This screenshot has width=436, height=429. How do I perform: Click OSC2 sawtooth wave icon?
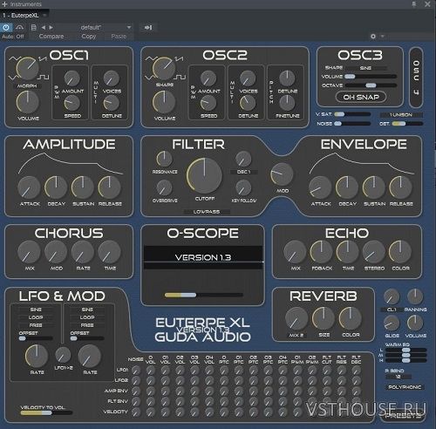tap(179, 59)
